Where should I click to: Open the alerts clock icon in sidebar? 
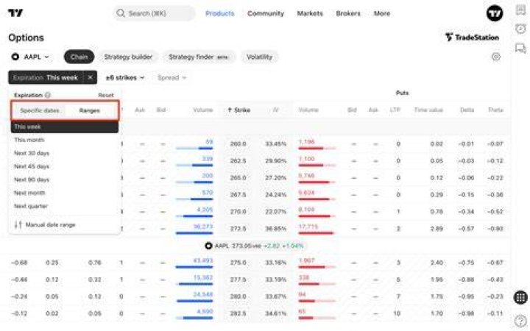point(520,29)
